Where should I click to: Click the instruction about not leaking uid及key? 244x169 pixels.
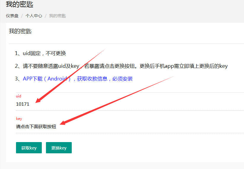(121, 66)
